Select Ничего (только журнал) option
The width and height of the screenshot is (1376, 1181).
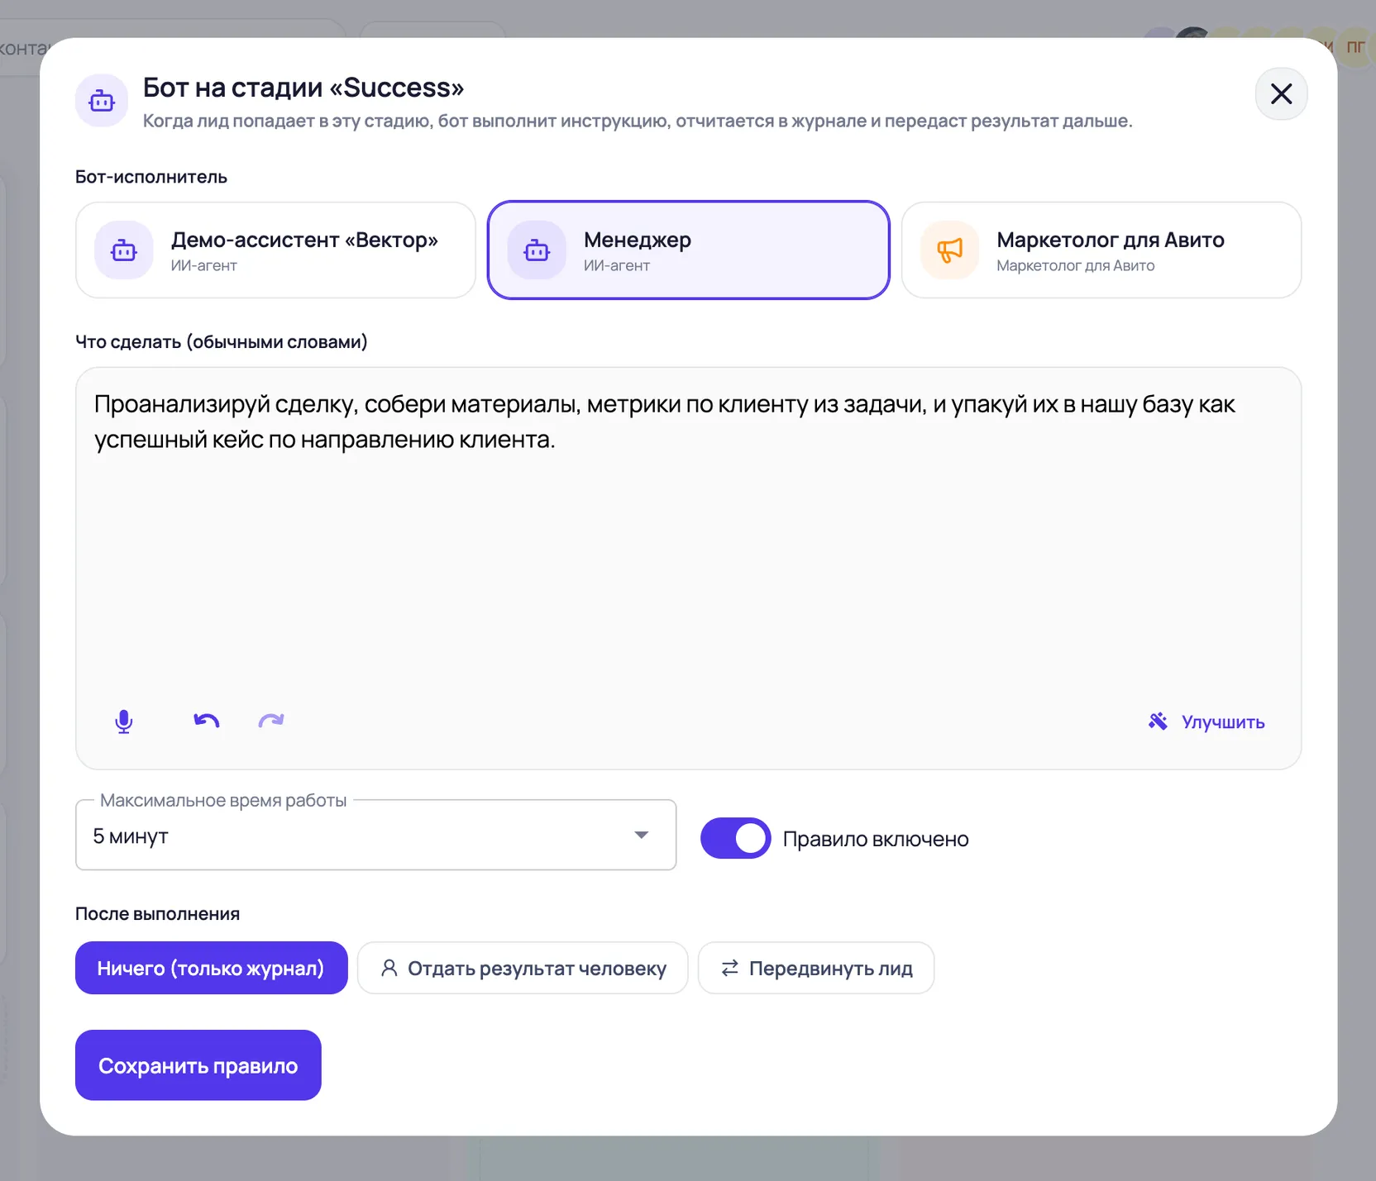coord(211,968)
